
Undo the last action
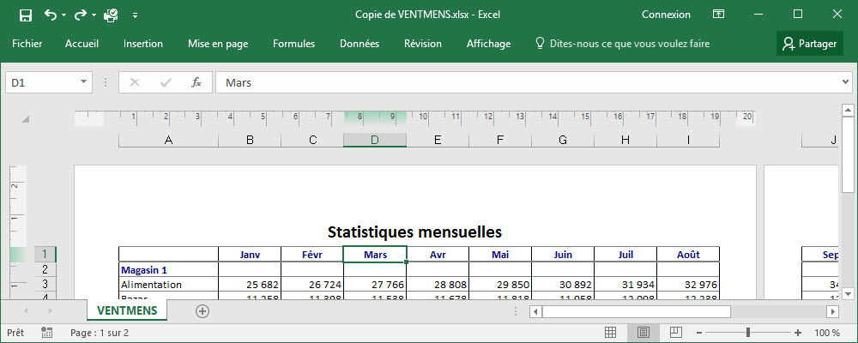tap(51, 15)
